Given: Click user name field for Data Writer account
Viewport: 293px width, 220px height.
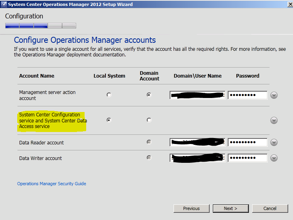Looking at the screenshot, I should coord(198,158).
